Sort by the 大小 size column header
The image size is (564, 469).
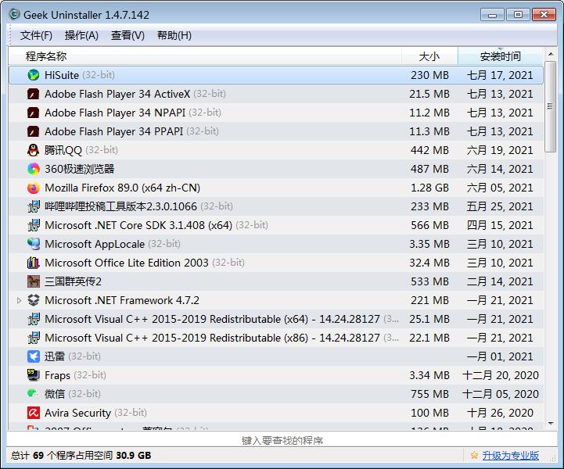point(429,56)
